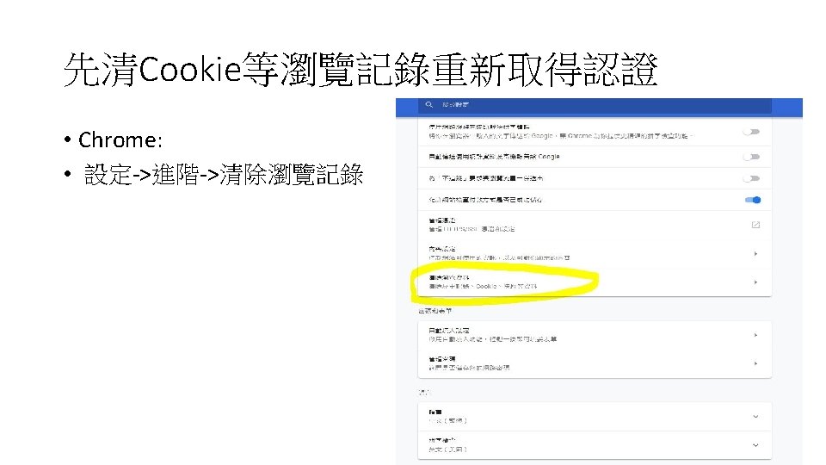826x465 pixels.
Task: Click the slide title mentioning Cookie
Action: tap(361, 70)
